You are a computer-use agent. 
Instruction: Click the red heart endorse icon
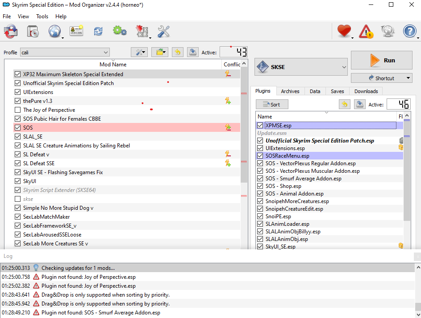[344, 31]
